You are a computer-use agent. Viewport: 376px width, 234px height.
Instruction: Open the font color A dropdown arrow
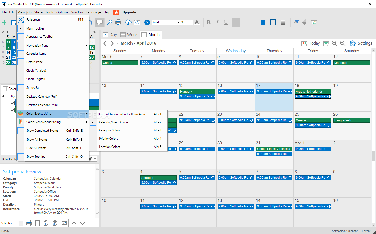point(202,22)
